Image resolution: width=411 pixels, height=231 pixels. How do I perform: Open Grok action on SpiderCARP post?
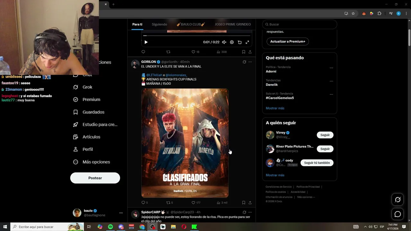point(244,212)
